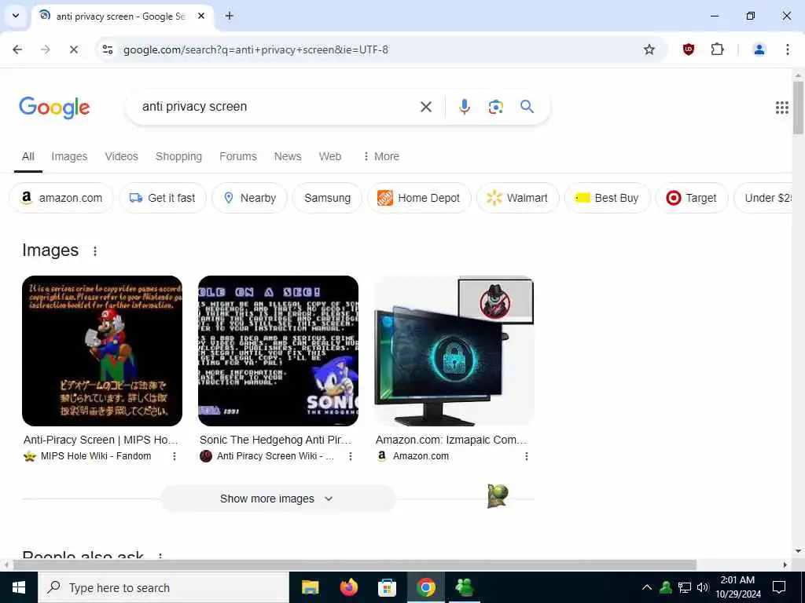Close the anti privacy screen tab
Screen dimensions: 805x603
click(202, 16)
